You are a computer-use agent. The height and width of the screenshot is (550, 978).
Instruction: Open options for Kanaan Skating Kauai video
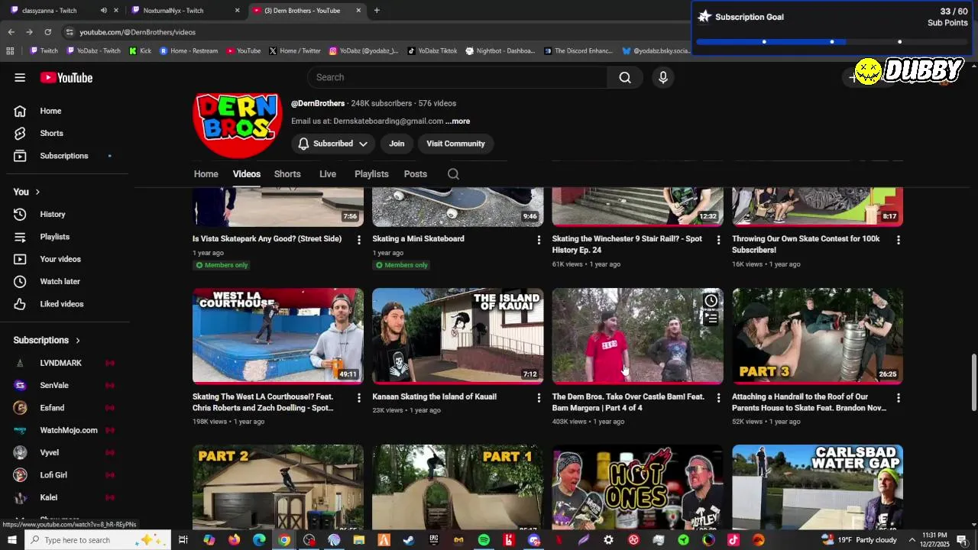(539, 398)
